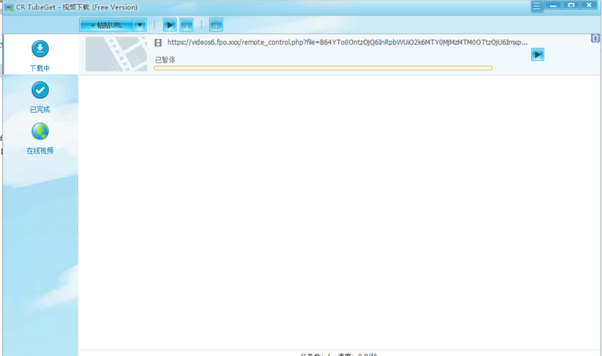
Task: Remove the videos6 download with the row's trash icon
Action: click(595, 38)
